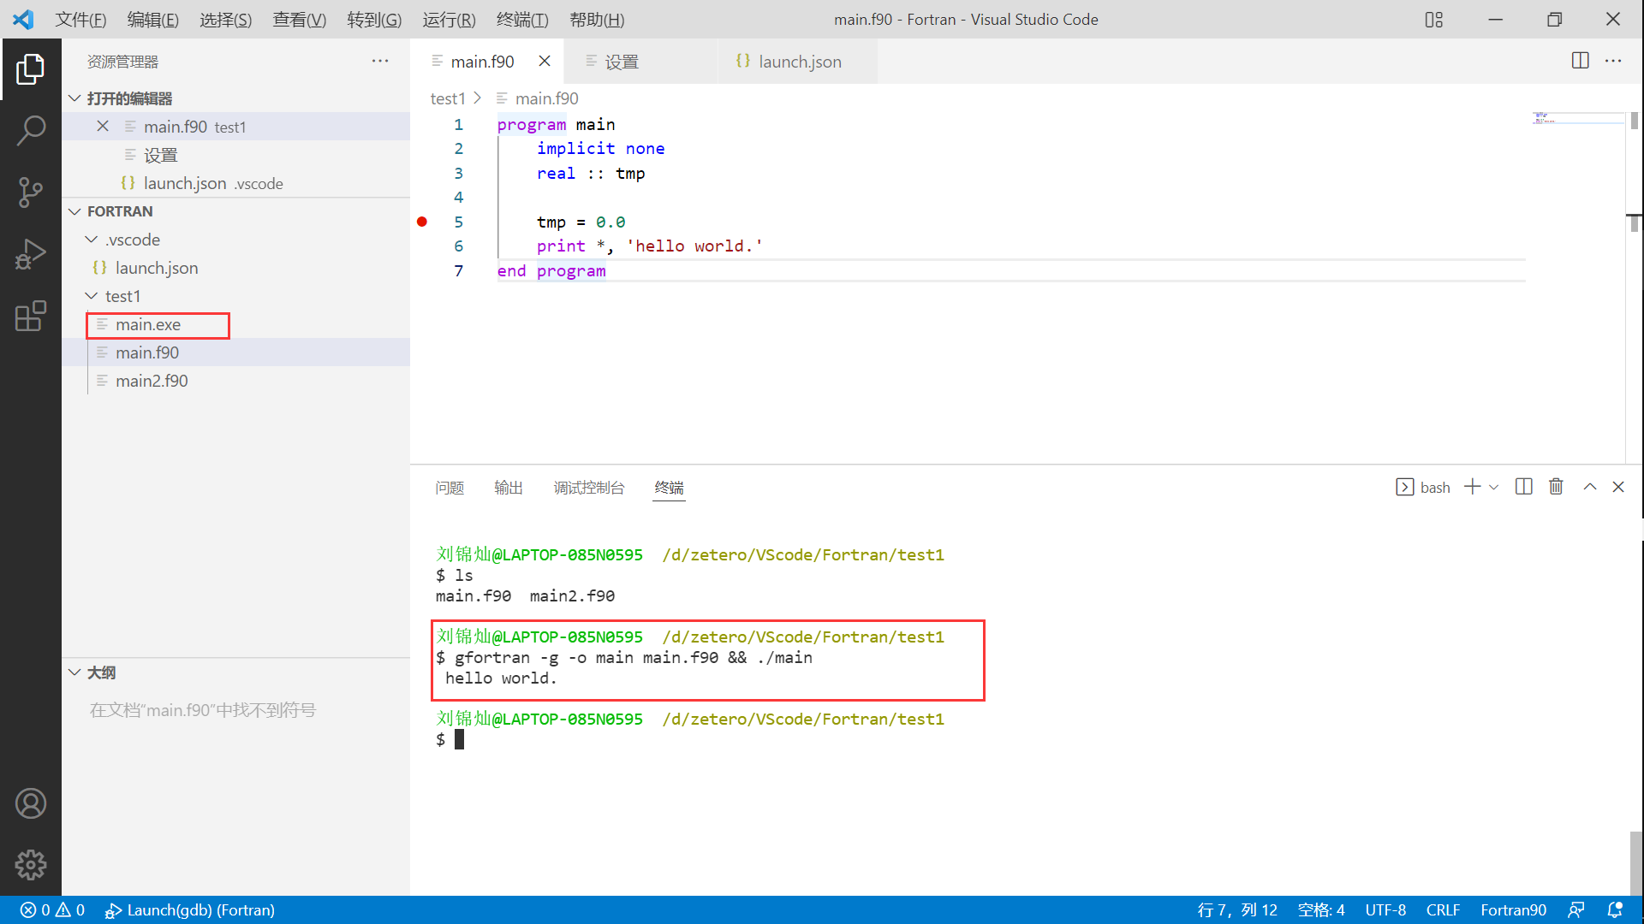This screenshot has width=1644, height=924.
Task: Toggle the customize layout button
Action: (x=1434, y=19)
